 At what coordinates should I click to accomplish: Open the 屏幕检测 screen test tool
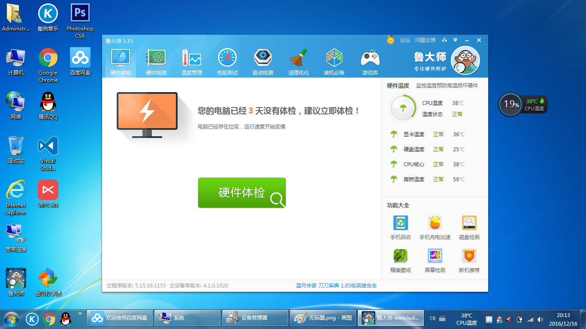coord(435,260)
